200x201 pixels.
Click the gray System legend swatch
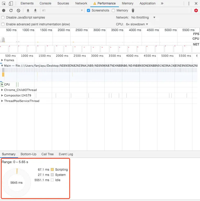pyautogui.click(x=52, y=175)
